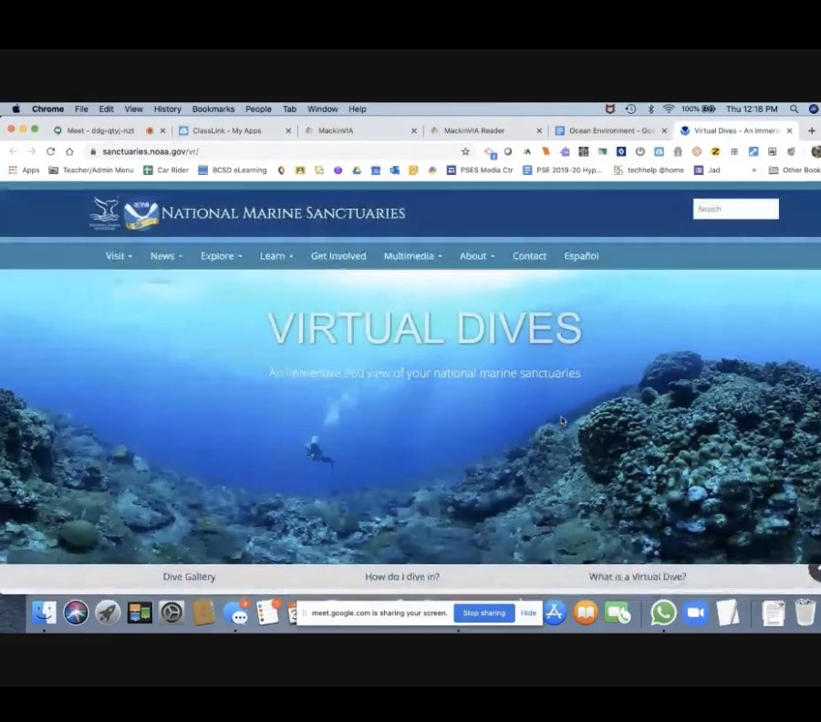Click the power symbol extension icon
The width and height of the screenshot is (821, 722).
tap(639, 151)
